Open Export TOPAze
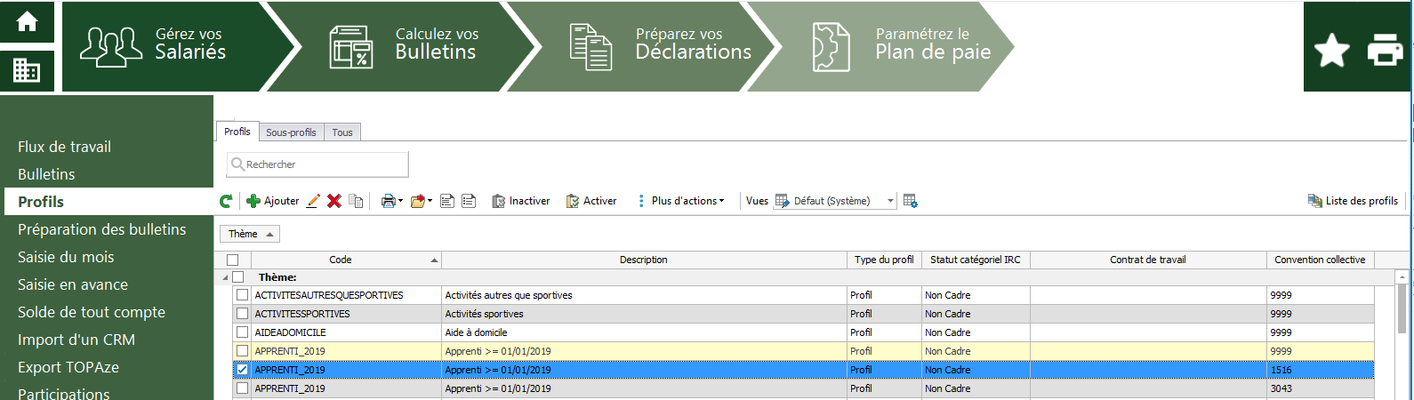Image resolution: width=1414 pixels, height=400 pixels. click(x=68, y=367)
